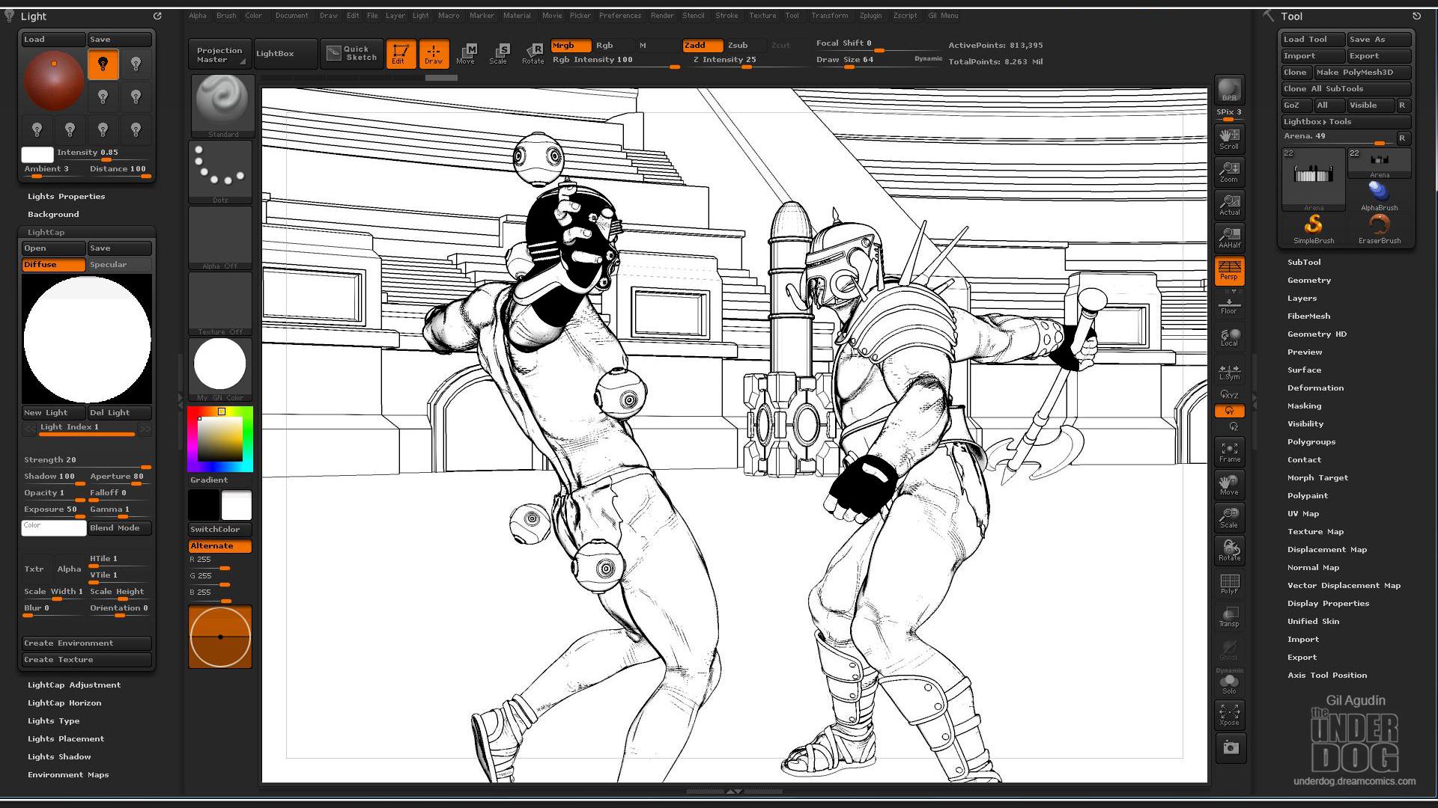Open the Zplugin menu
Image resolution: width=1438 pixels, height=808 pixels.
[x=870, y=16]
